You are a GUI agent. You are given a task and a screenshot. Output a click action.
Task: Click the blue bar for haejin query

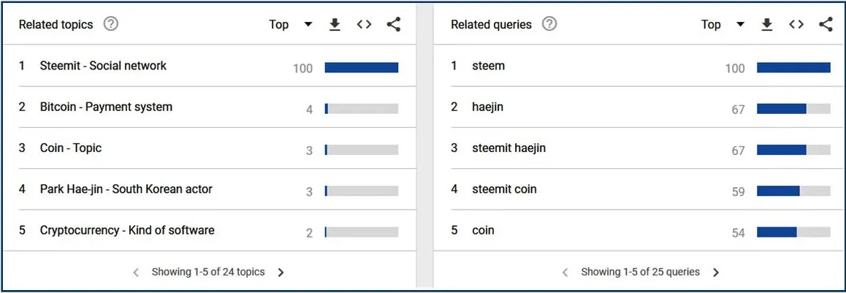click(x=781, y=108)
